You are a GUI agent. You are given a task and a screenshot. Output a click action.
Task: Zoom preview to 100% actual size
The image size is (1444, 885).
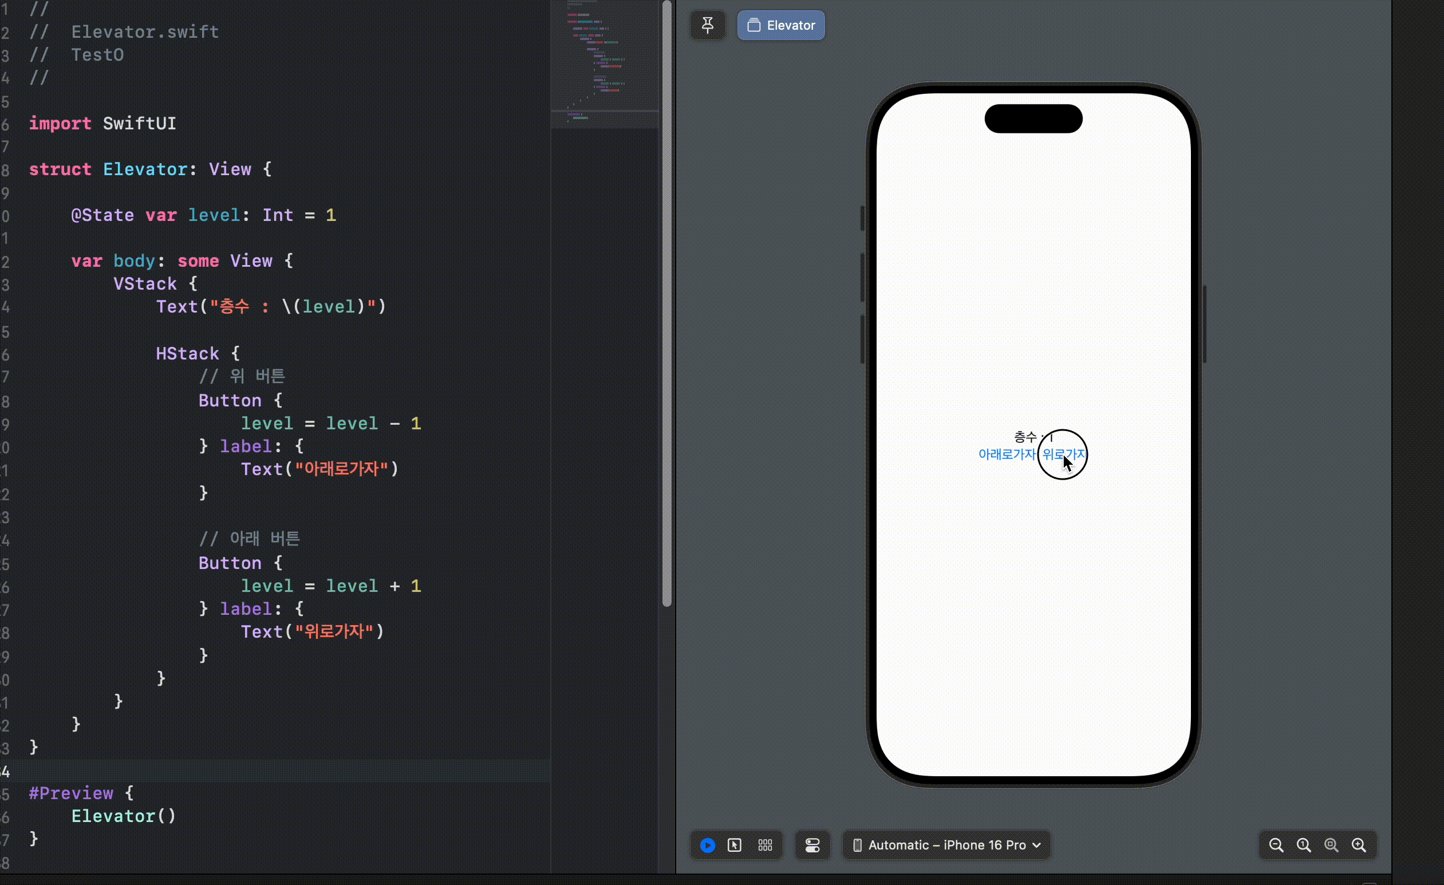click(x=1303, y=845)
